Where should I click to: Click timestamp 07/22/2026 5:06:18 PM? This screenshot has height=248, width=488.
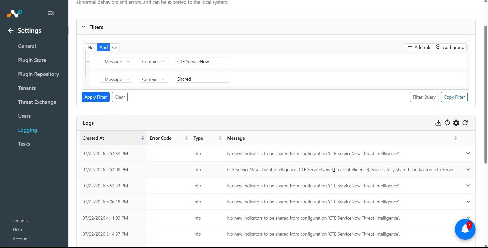point(105,202)
